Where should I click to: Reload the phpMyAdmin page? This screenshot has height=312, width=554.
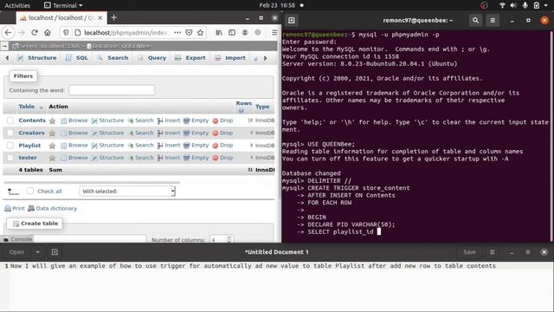35,33
